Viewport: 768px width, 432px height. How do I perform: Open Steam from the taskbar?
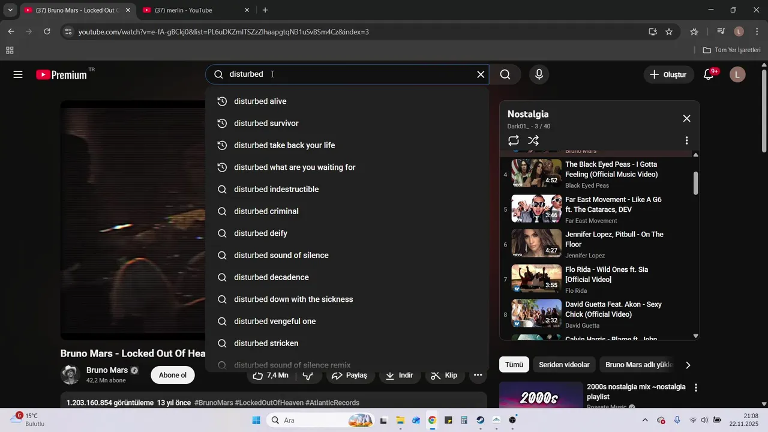tap(480, 420)
